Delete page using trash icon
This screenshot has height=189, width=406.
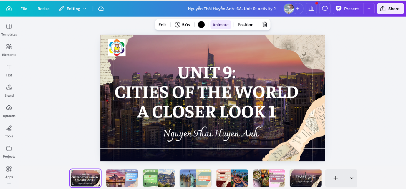[x=265, y=25]
